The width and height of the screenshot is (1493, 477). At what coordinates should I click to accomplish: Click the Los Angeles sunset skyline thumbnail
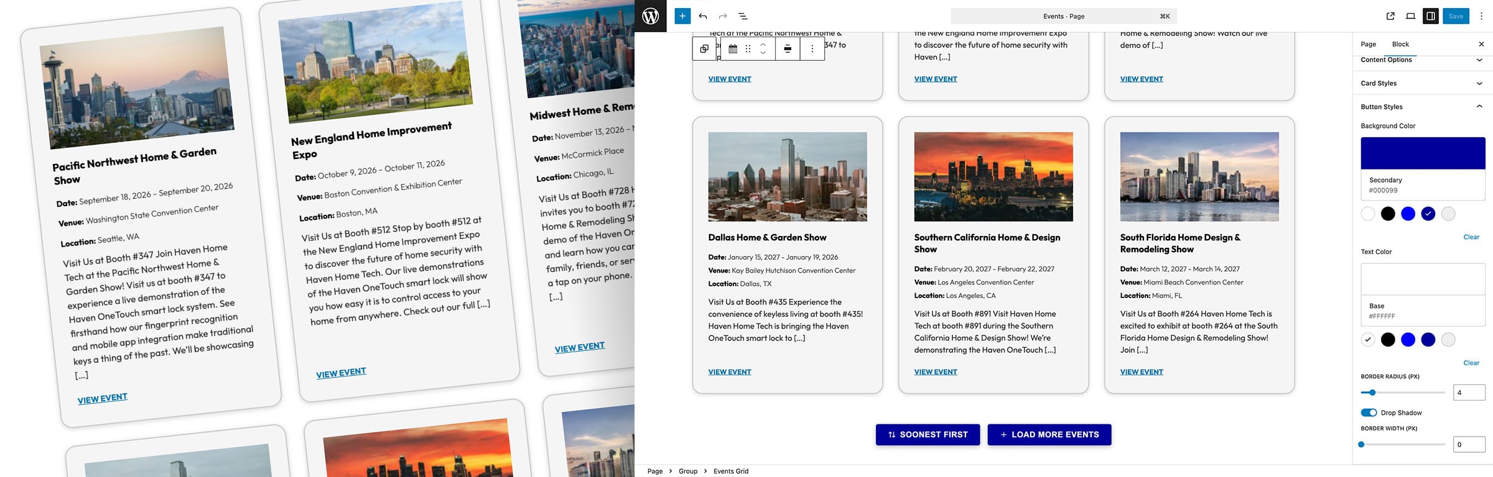coord(993,176)
